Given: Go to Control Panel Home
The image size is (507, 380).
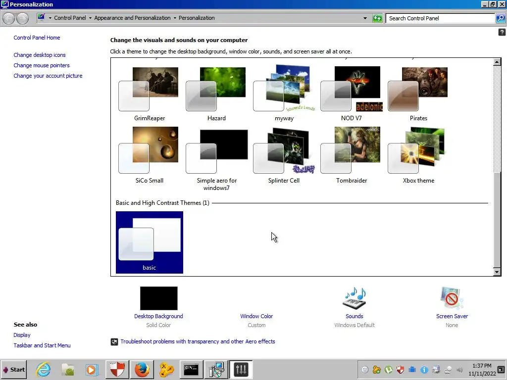Looking at the screenshot, I should click(37, 38).
